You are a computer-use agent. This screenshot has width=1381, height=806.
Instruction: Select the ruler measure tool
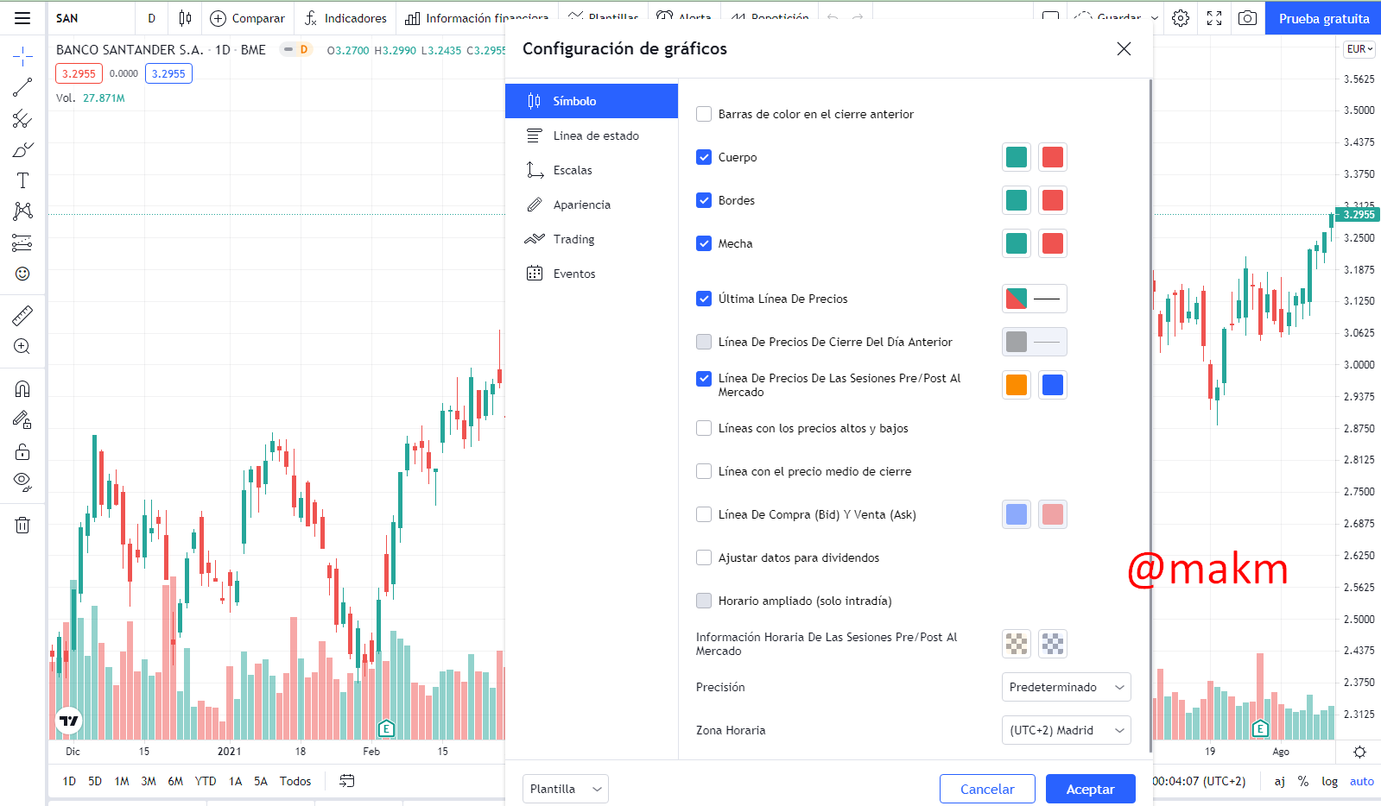click(22, 315)
